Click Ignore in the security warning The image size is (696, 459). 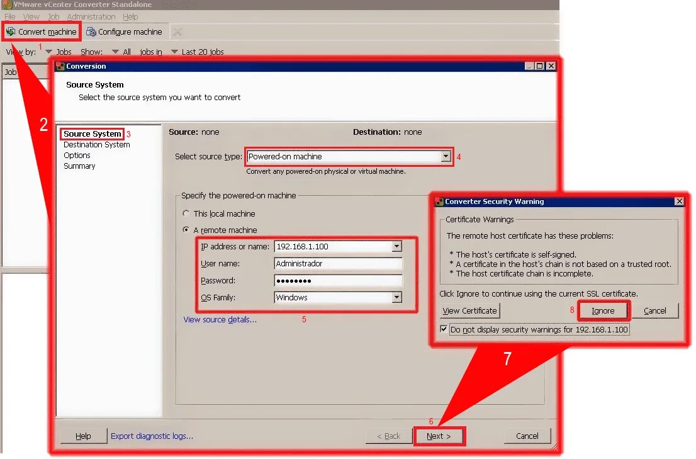(x=603, y=311)
